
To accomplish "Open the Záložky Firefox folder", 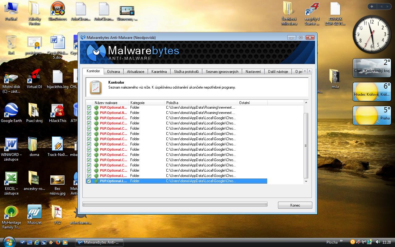I will pyautogui.click(x=34, y=13).
